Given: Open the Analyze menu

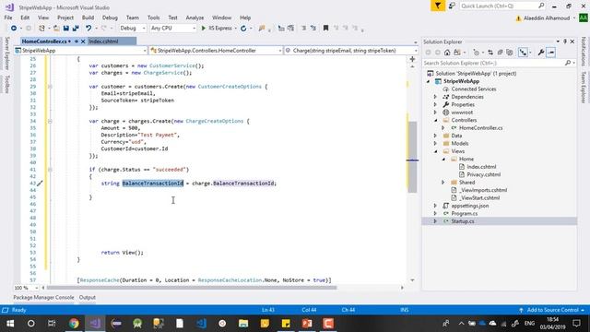Looking at the screenshot, I should click(x=195, y=18).
